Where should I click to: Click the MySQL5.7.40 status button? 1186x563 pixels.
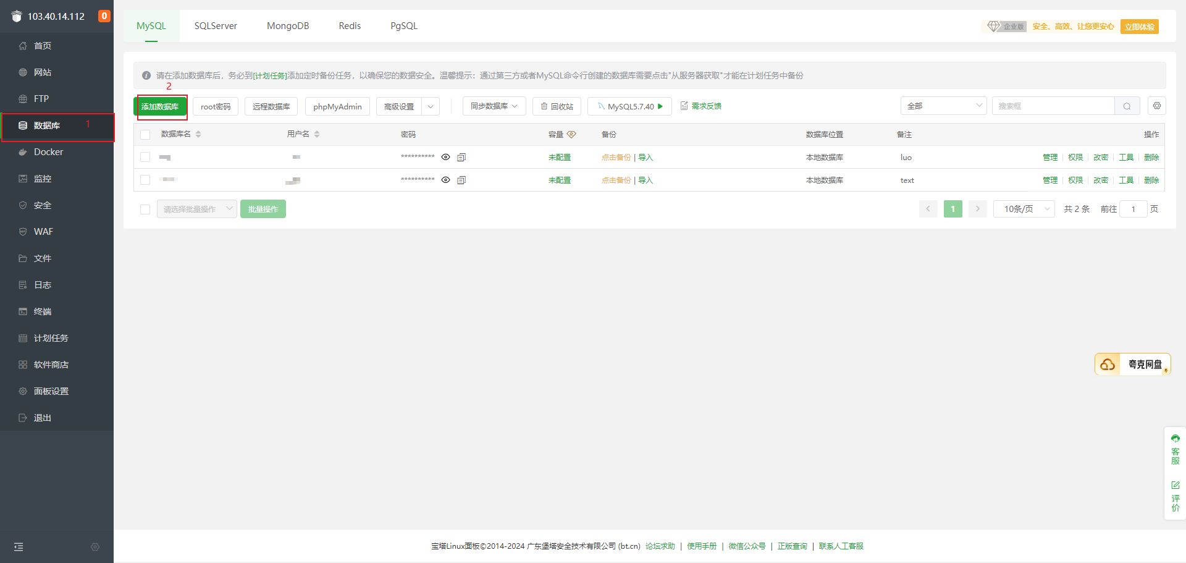pyautogui.click(x=629, y=106)
